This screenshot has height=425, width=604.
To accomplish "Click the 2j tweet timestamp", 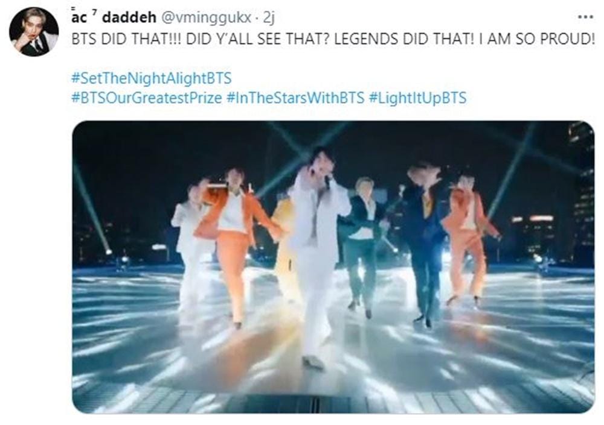I will (269, 17).
